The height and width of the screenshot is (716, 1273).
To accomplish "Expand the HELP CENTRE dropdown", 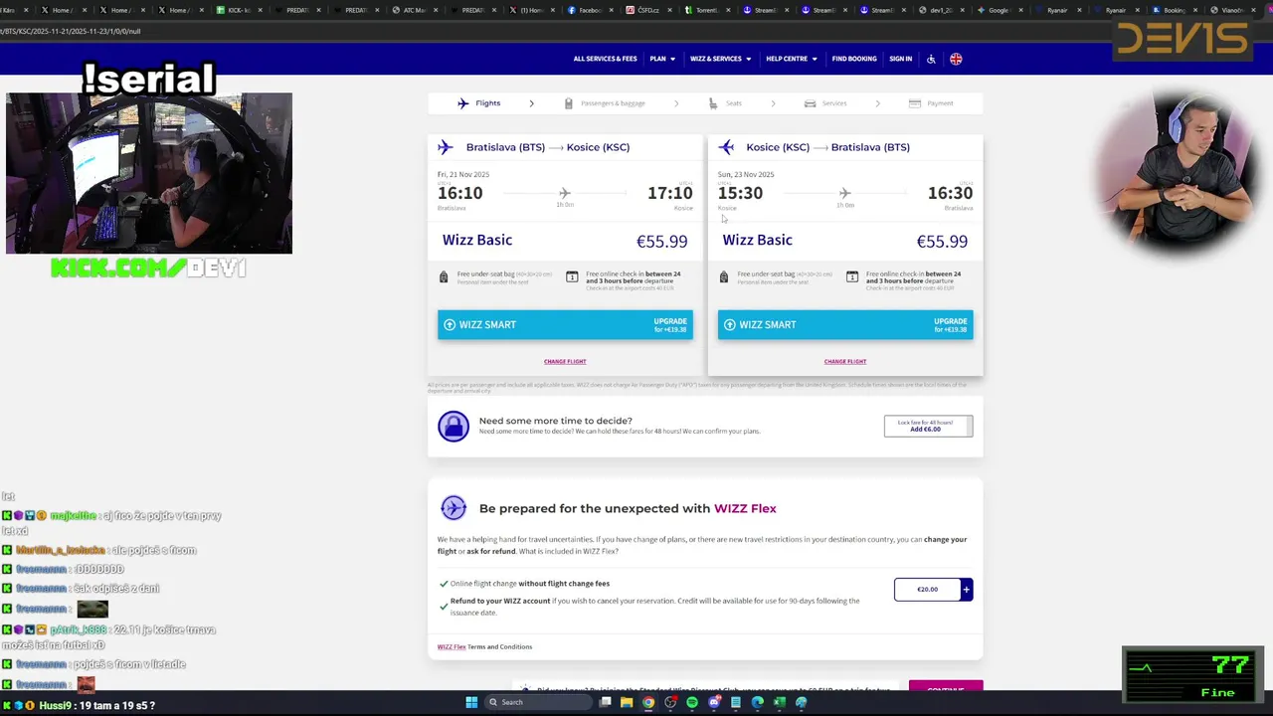I will coord(792,59).
